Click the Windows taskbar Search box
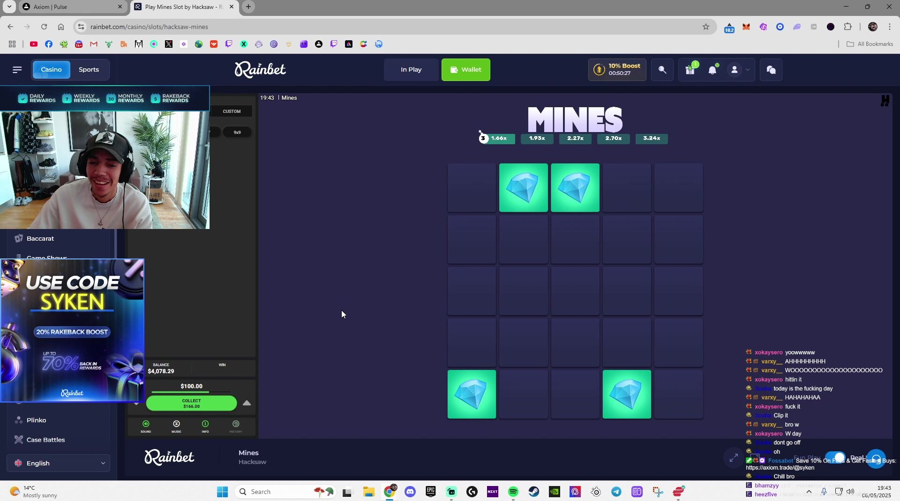The height and width of the screenshot is (501, 900). click(x=285, y=492)
